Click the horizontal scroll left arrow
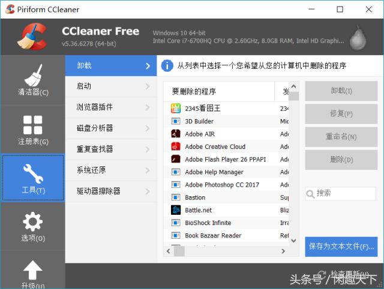This screenshot has height=289, width=384. pyautogui.click(x=169, y=251)
